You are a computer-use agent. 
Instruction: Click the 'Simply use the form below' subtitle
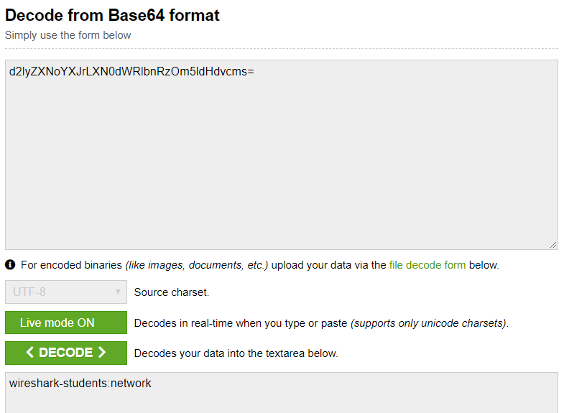68,35
